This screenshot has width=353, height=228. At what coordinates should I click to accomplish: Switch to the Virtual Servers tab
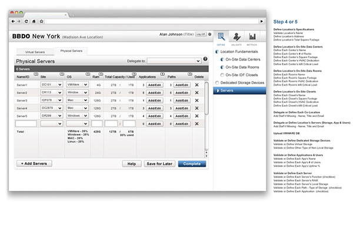coord(35,52)
